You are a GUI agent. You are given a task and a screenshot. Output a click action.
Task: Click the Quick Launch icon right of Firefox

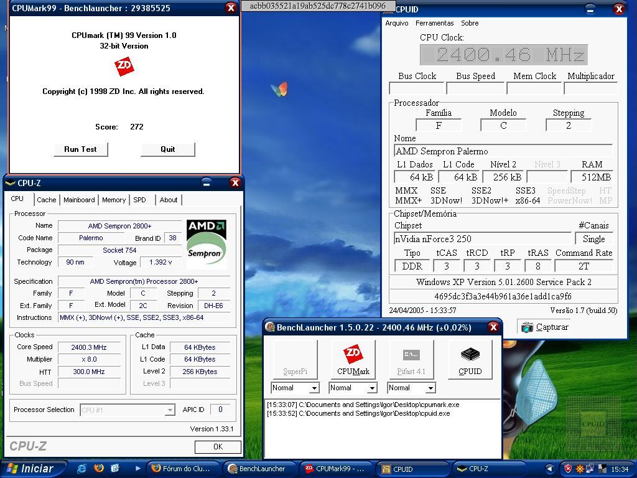coord(115,469)
